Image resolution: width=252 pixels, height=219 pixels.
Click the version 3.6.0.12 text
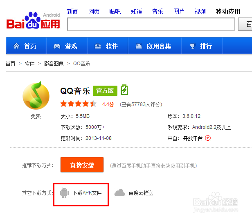point(191,116)
